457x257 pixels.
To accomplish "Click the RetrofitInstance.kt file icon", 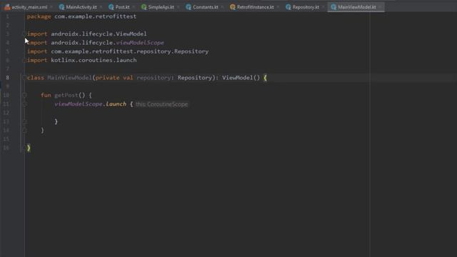I will pyautogui.click(x=233, y=7).
